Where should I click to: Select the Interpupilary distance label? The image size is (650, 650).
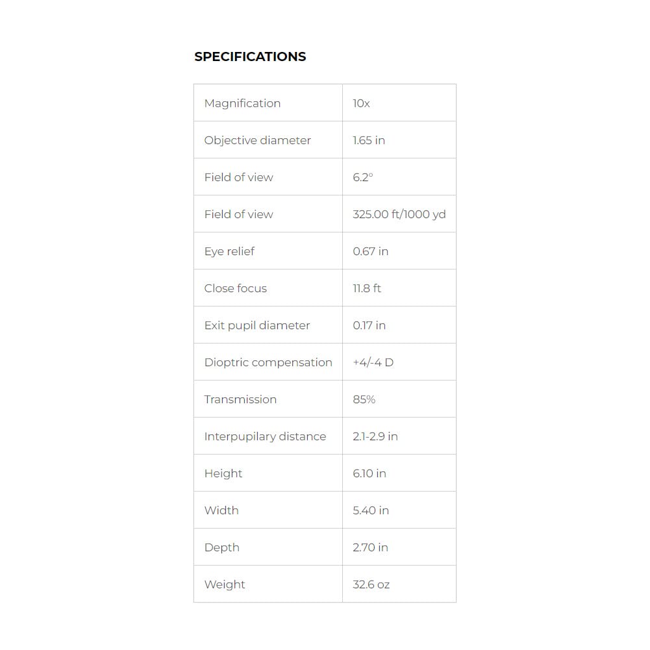(x=266, y=436)
